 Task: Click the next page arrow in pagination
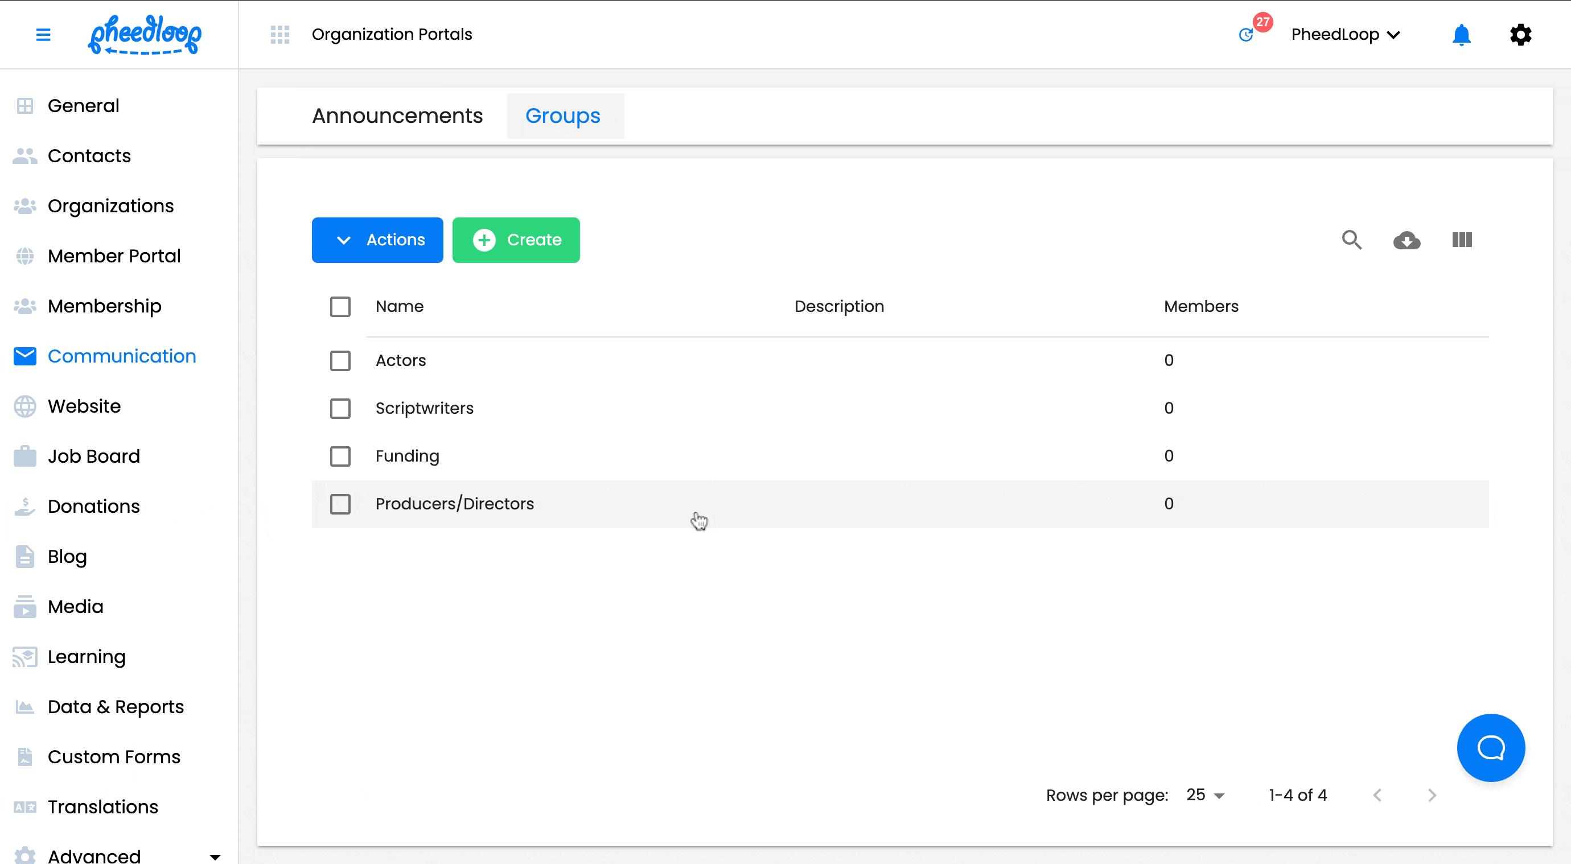click(x=1432, y=795)
